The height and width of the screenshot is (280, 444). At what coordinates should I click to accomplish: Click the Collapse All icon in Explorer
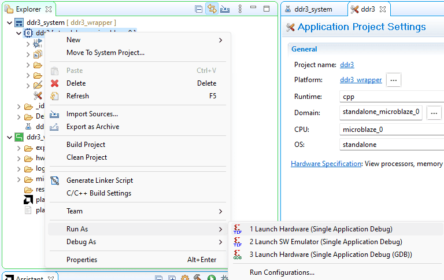click(198, 9)
